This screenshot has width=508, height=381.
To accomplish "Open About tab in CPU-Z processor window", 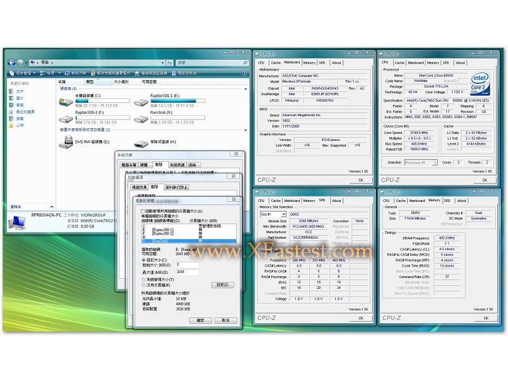I will [460, 63].
